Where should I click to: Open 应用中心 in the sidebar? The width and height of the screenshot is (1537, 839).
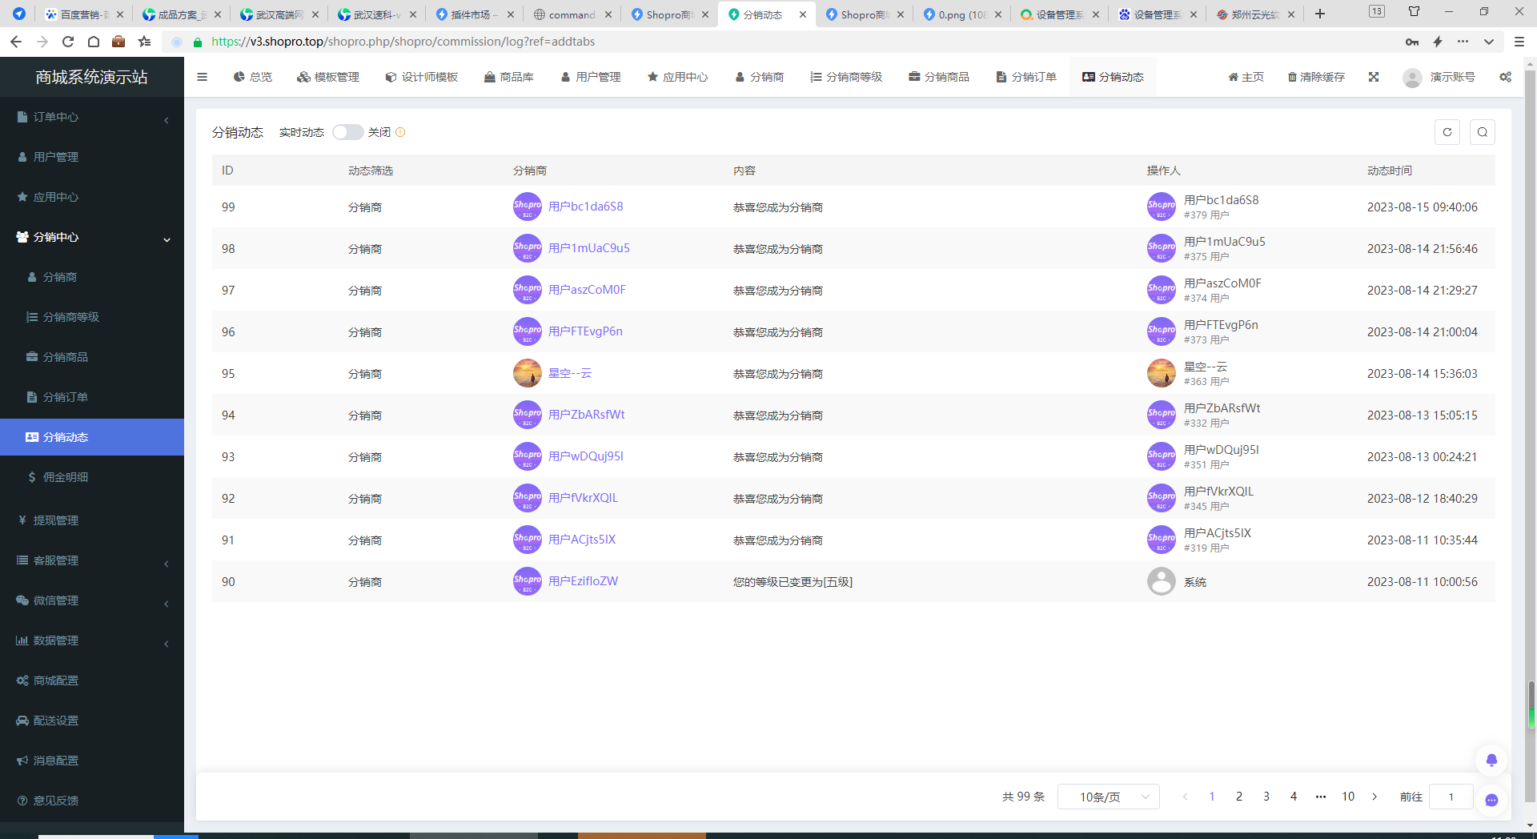pos(92,197)
